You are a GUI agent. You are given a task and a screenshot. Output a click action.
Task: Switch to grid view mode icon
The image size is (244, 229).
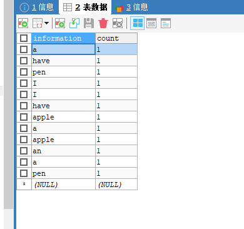(138, 23)
